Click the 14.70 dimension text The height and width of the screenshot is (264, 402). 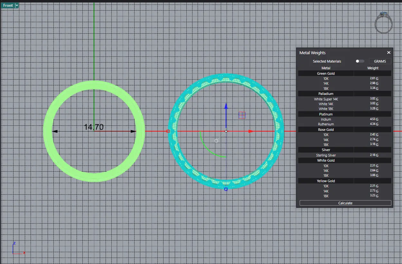[x=94, y=127]
